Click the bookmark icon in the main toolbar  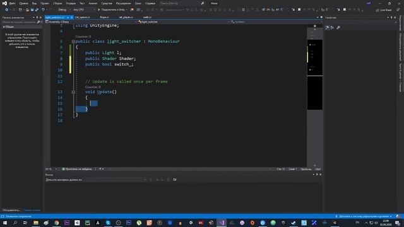click(x=299, y=10)
